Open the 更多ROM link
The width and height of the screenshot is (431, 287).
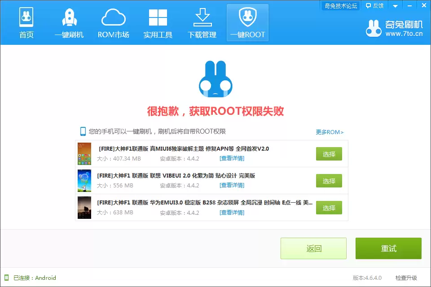tap(329, 132)
